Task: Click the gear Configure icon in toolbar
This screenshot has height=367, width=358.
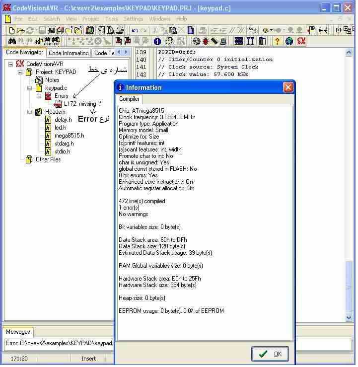Action: [196, 41]
